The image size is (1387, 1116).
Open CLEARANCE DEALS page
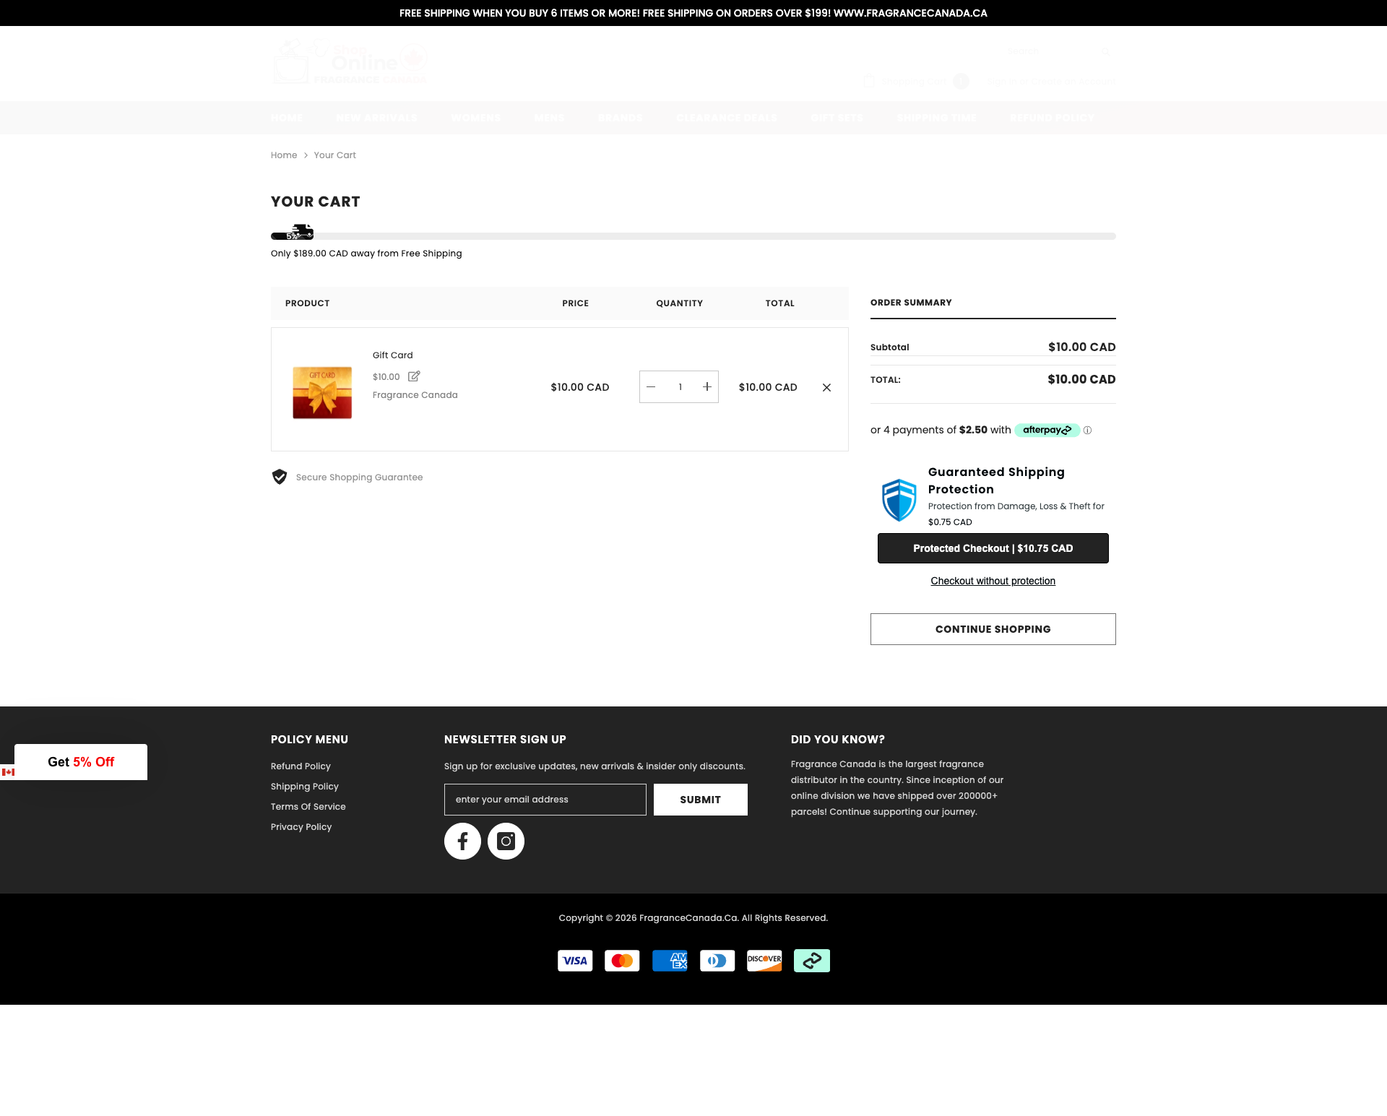pyautogui.click(x=726, y=118)
